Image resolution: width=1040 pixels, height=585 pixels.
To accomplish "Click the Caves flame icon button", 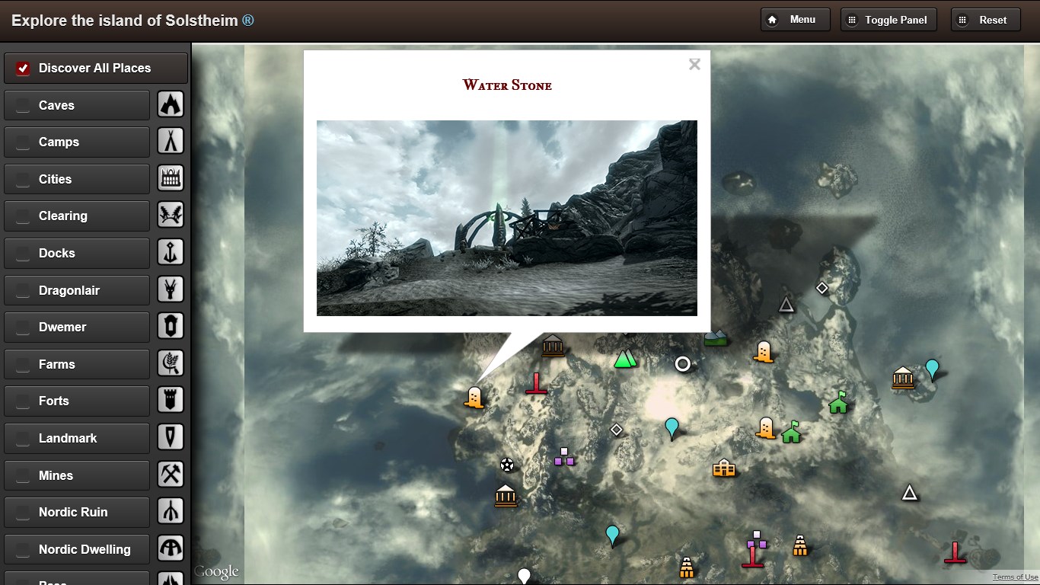I will pyautogui.click(x=171, y=104).
